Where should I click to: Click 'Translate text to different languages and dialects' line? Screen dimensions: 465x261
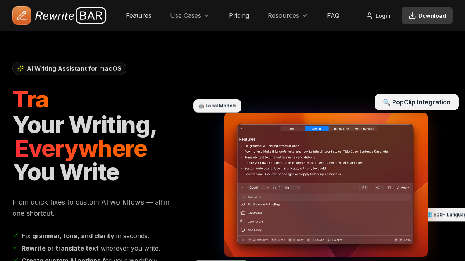pyautogui.click(x=280, y=157)
